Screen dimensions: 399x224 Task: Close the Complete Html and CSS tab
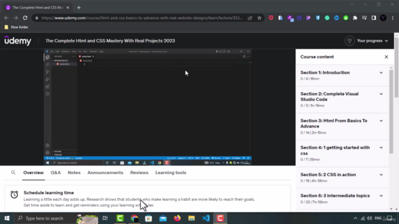coord(68,7)
